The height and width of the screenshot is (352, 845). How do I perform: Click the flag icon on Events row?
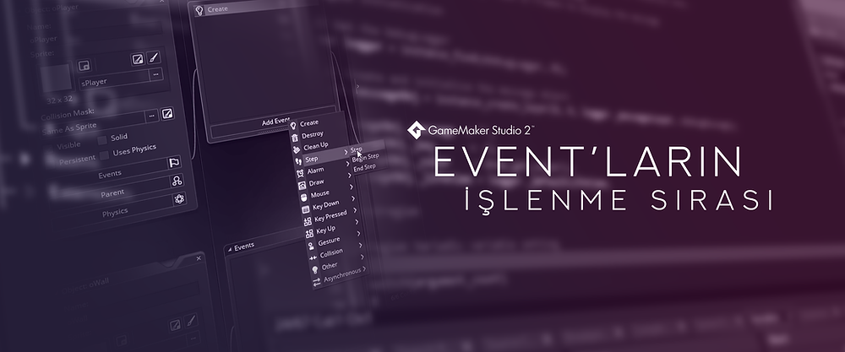click(x=175, y=163)
